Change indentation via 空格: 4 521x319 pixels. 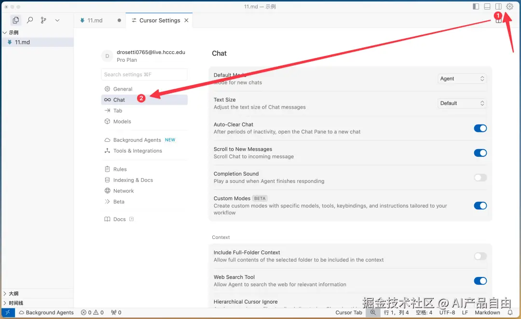click(424, 312)
